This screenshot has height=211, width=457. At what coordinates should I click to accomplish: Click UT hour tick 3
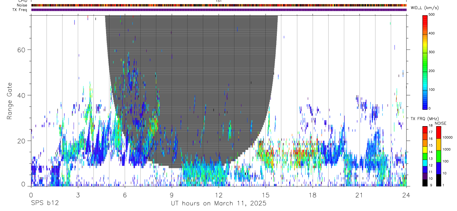tap(78, 195)
